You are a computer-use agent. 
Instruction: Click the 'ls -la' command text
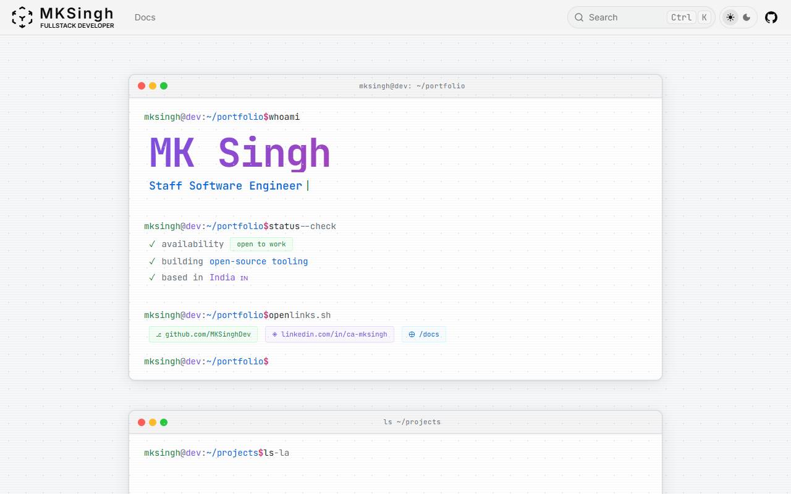pos(276,453)
